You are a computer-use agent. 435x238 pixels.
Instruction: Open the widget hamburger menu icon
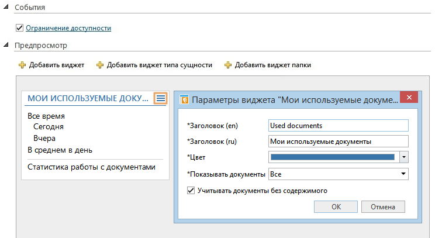[160, 99]
